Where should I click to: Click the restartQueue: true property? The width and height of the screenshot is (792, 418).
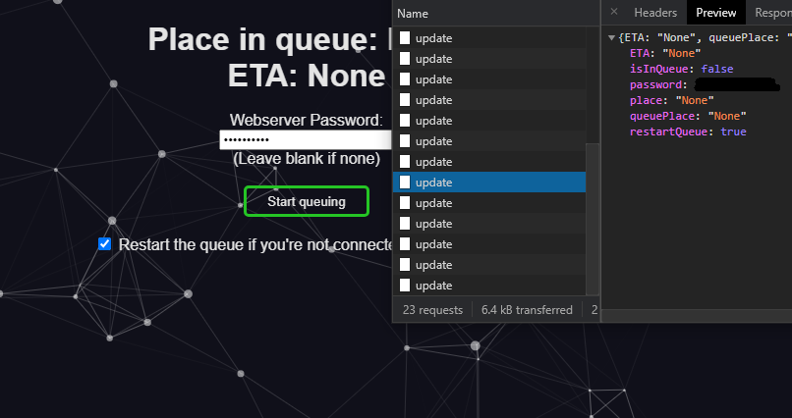tap(688, 131)
